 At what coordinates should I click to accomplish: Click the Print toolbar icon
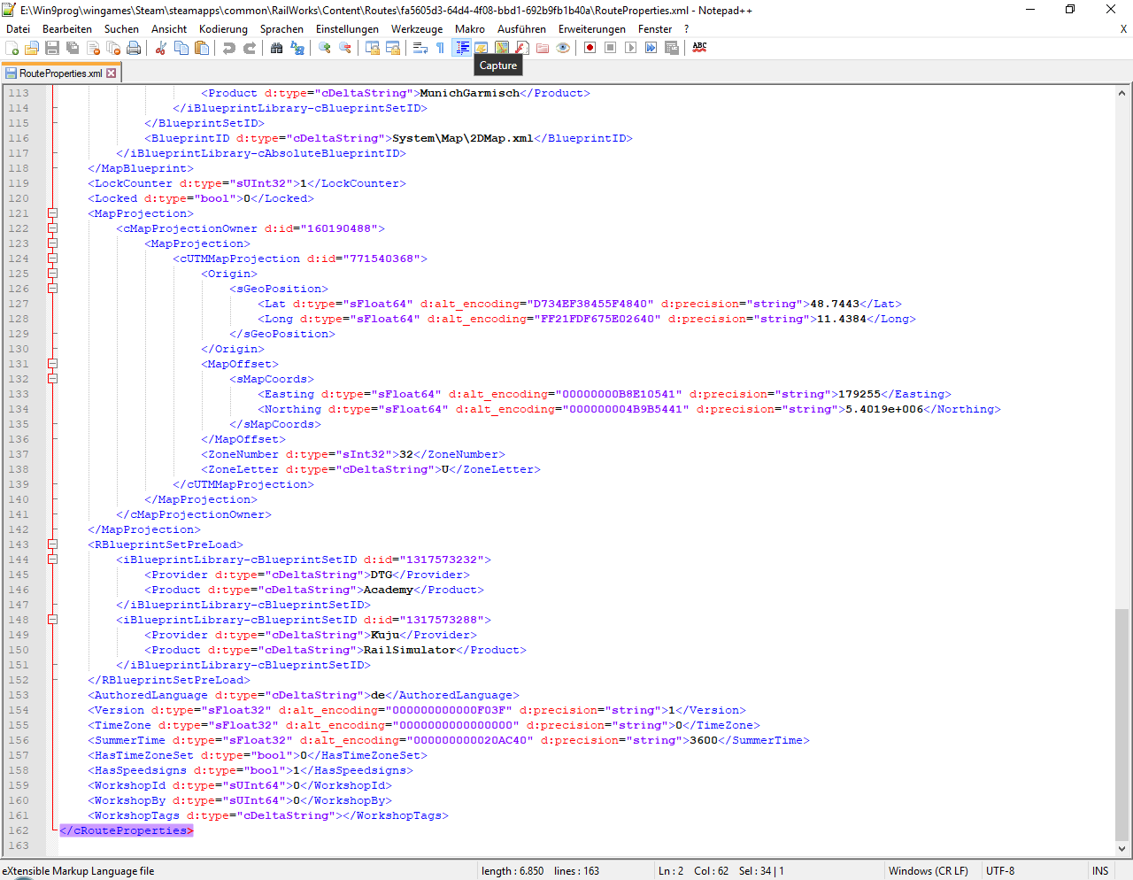click(x=134, y=48)
